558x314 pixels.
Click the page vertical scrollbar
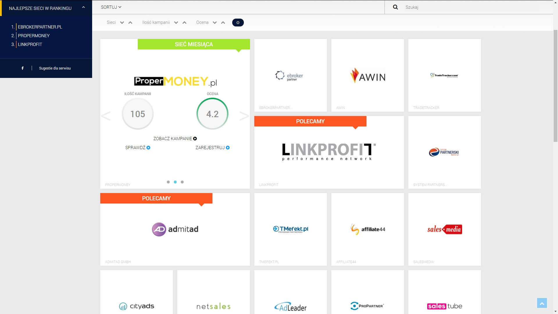tap(555, 86)
